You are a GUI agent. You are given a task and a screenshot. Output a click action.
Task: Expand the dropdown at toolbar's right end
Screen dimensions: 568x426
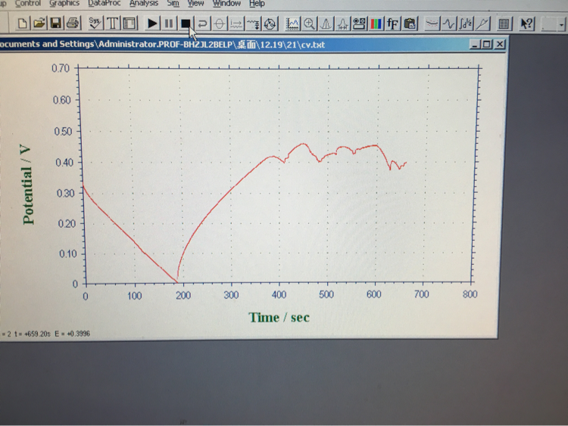click(561, 25)
